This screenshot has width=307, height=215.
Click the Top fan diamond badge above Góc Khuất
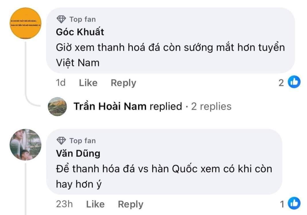(61, 19)
